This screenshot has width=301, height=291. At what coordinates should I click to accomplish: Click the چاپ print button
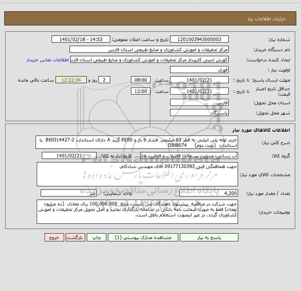(x=97, y=237)
